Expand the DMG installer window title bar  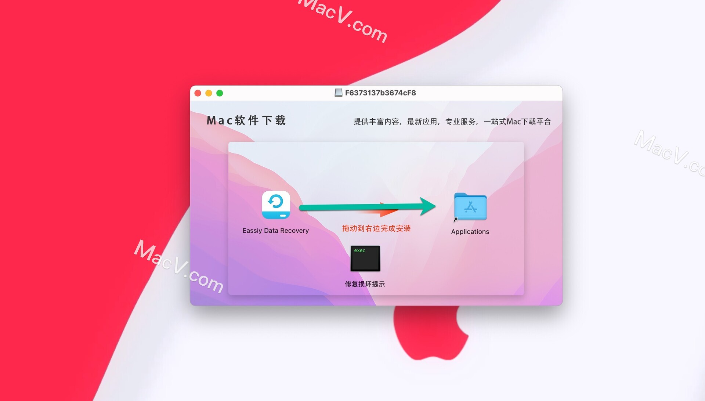click(x=378, y=93)
